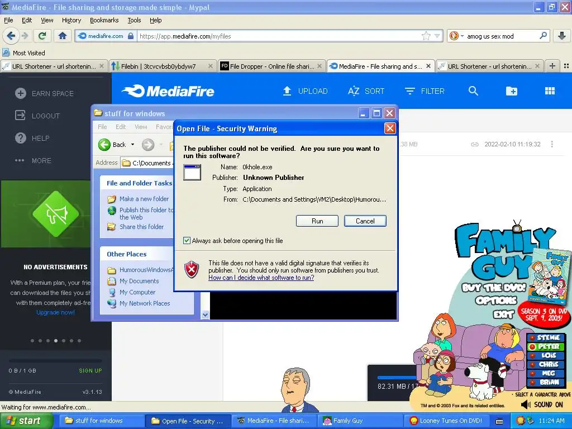
Task: Click the SIGN UP link in sidebar
Action: [90, 370]
